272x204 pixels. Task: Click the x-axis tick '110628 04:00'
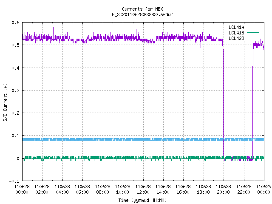(x=62, y=189)
